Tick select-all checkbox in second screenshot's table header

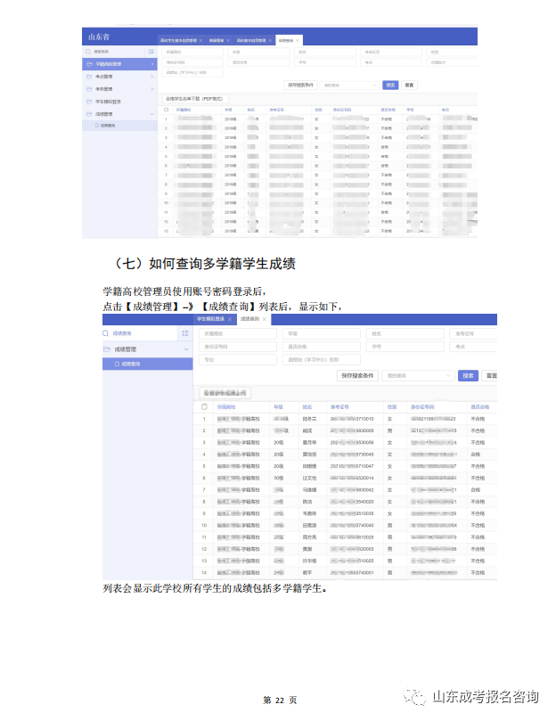coord(204,407)
